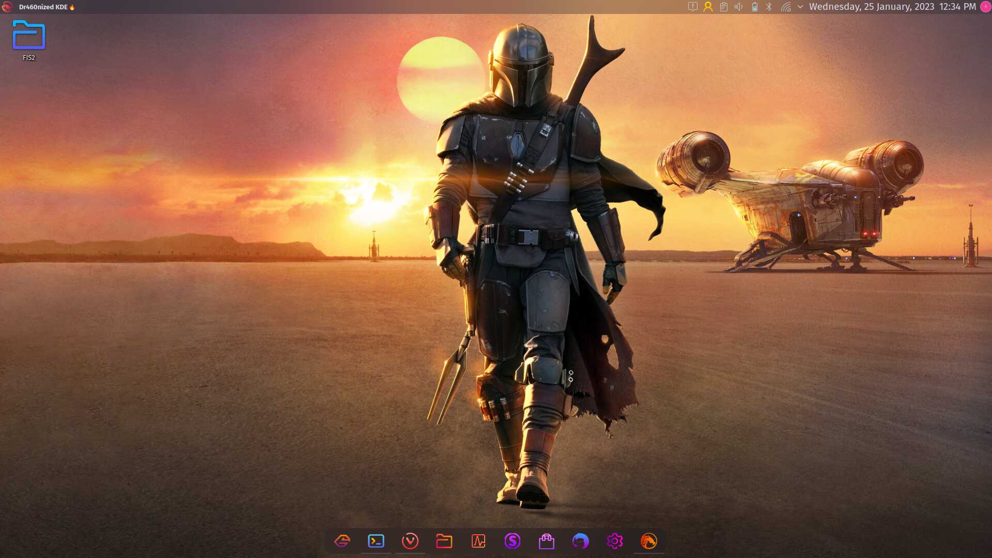Viewport: 992px width, 558px height.
Task: Open the purple S app in dock
Action: click(x=513, y=541)
